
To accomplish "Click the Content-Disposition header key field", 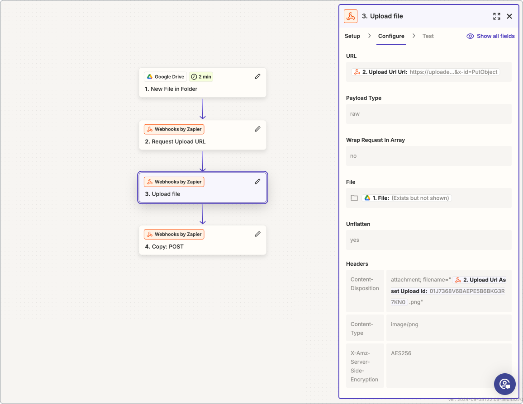I will click(x=365, y=291).
